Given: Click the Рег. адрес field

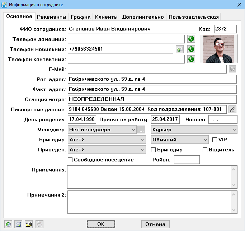Looking at the screenshot, I should tap(152, 79).
